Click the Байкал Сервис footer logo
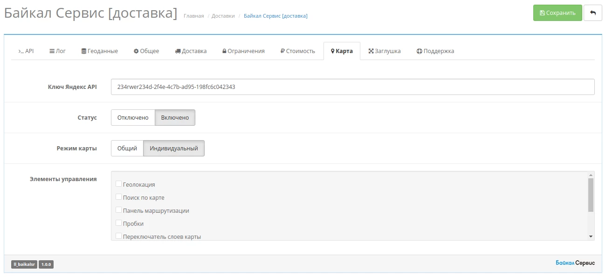The image size is (606, 277). (575, 263)
